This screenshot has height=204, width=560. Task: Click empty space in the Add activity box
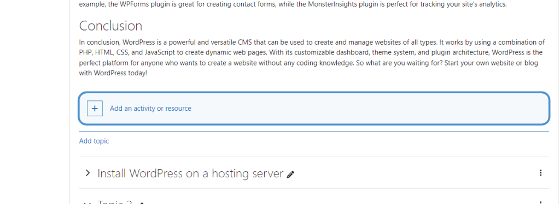[x=357, y=108]
